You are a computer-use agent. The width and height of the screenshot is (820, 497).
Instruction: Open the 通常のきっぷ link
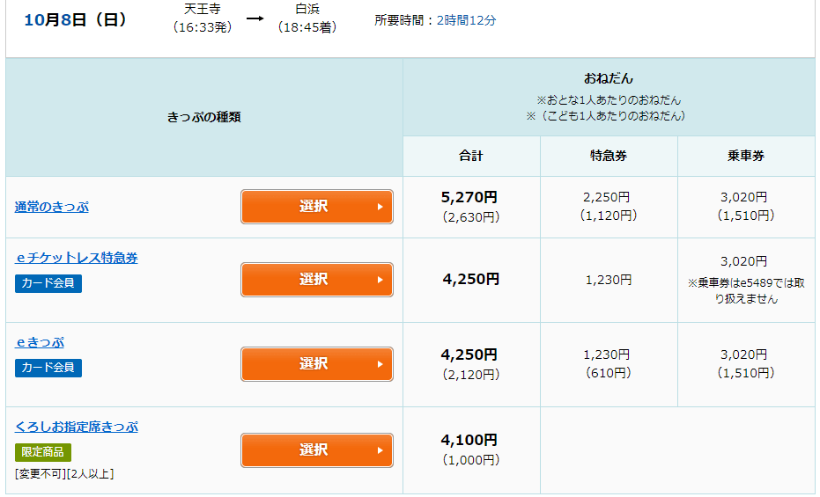click(x=52, y=207)
